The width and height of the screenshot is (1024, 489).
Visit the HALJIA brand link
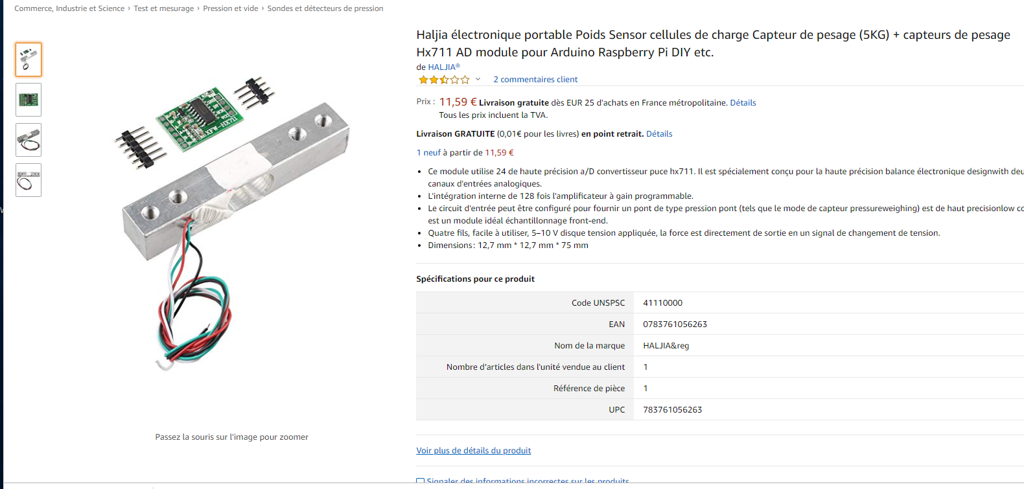coord(441,67)
